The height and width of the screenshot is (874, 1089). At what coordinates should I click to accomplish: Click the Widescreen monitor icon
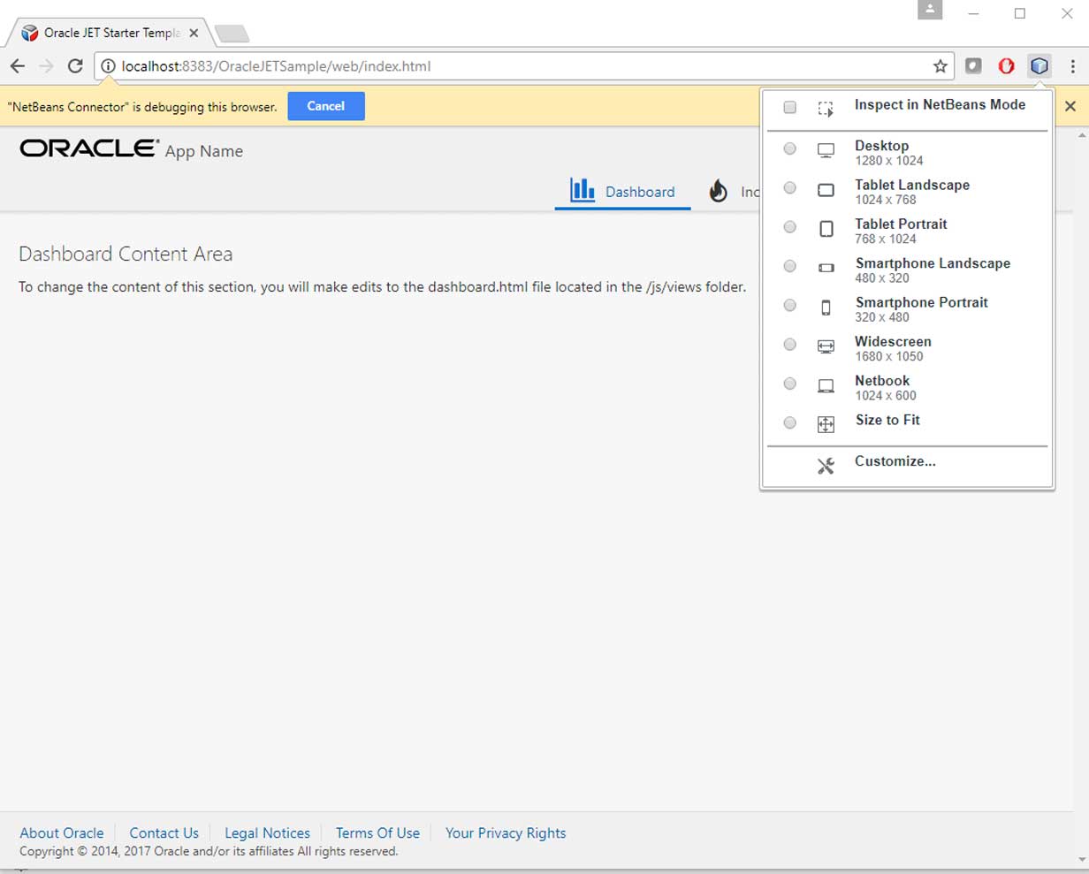coord(826,346)
